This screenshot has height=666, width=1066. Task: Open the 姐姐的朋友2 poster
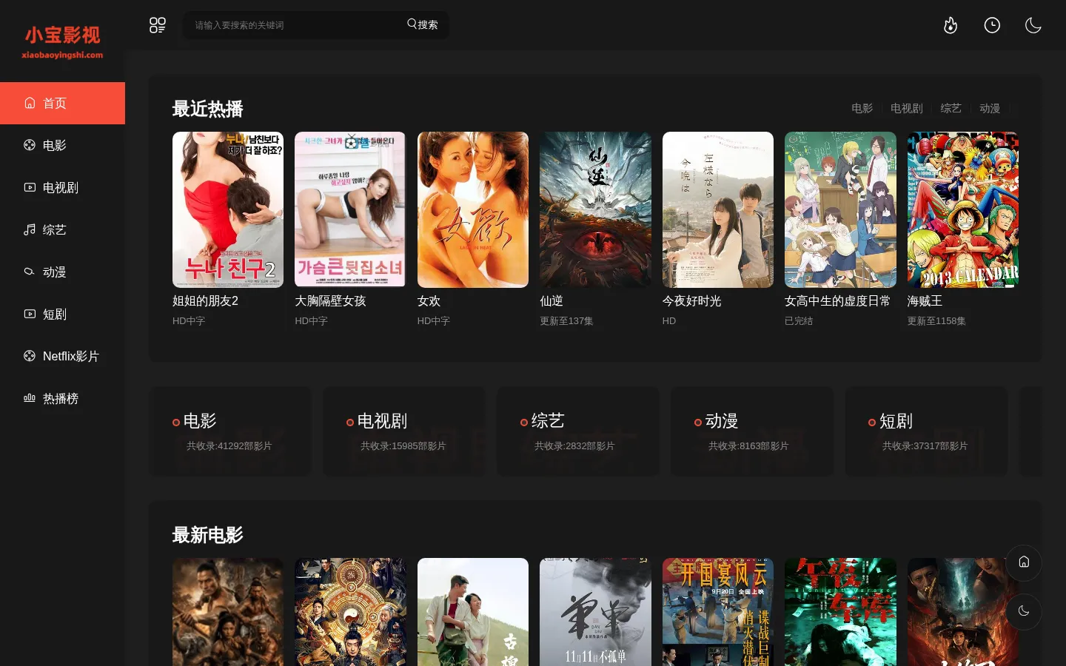point(228,209)
